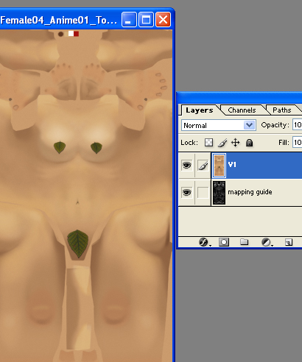Lock transparent pixels in Layers panel

[208, 143]
